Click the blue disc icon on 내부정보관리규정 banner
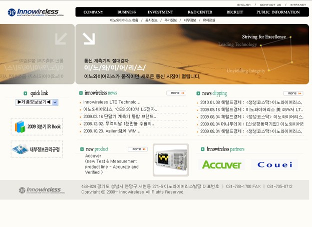Screen dimensions: 312x227 pos(21,149)
